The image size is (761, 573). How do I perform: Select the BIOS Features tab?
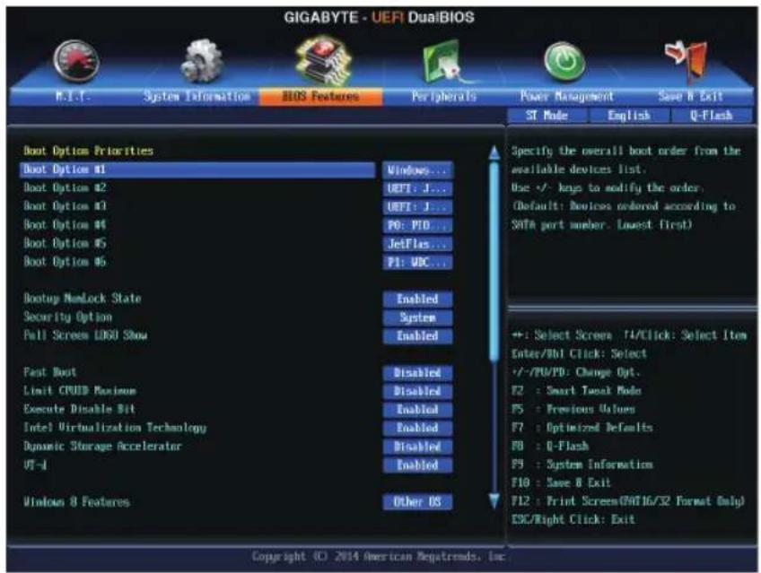320,97
